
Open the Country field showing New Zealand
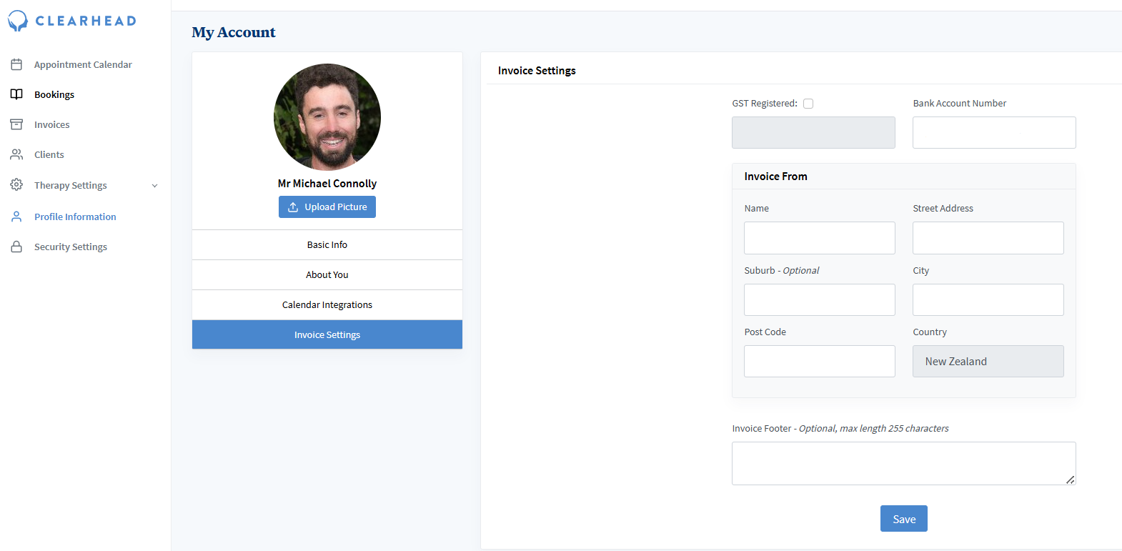click(988, 362)
